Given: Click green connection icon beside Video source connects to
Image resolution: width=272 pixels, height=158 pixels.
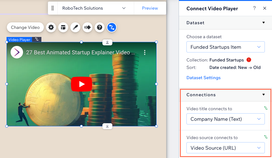Looking at the screenshot, I should pyautogui.click(x=265, y=137).
